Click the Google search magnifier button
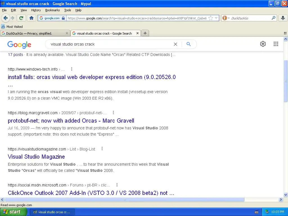Screen dimensions: 288x216 point(188,44)
